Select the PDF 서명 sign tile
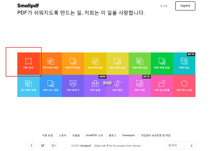 (140, 86)
